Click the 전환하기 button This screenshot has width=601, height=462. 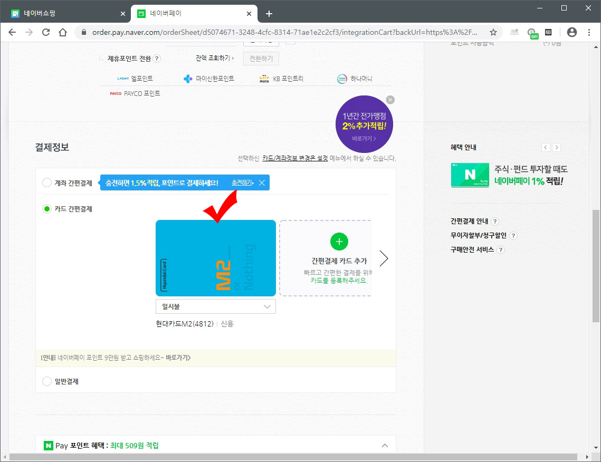[x=260, y=58]
